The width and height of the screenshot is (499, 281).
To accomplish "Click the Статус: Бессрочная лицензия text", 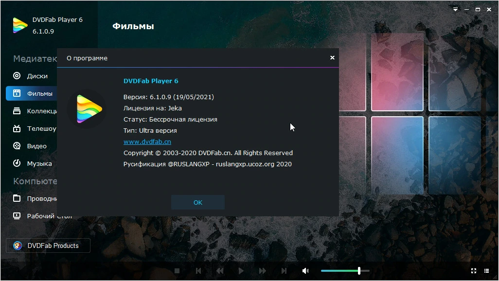I will pos(170,119).
